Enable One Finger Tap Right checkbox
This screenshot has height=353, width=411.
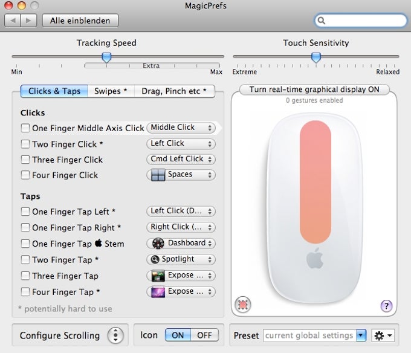25,227
